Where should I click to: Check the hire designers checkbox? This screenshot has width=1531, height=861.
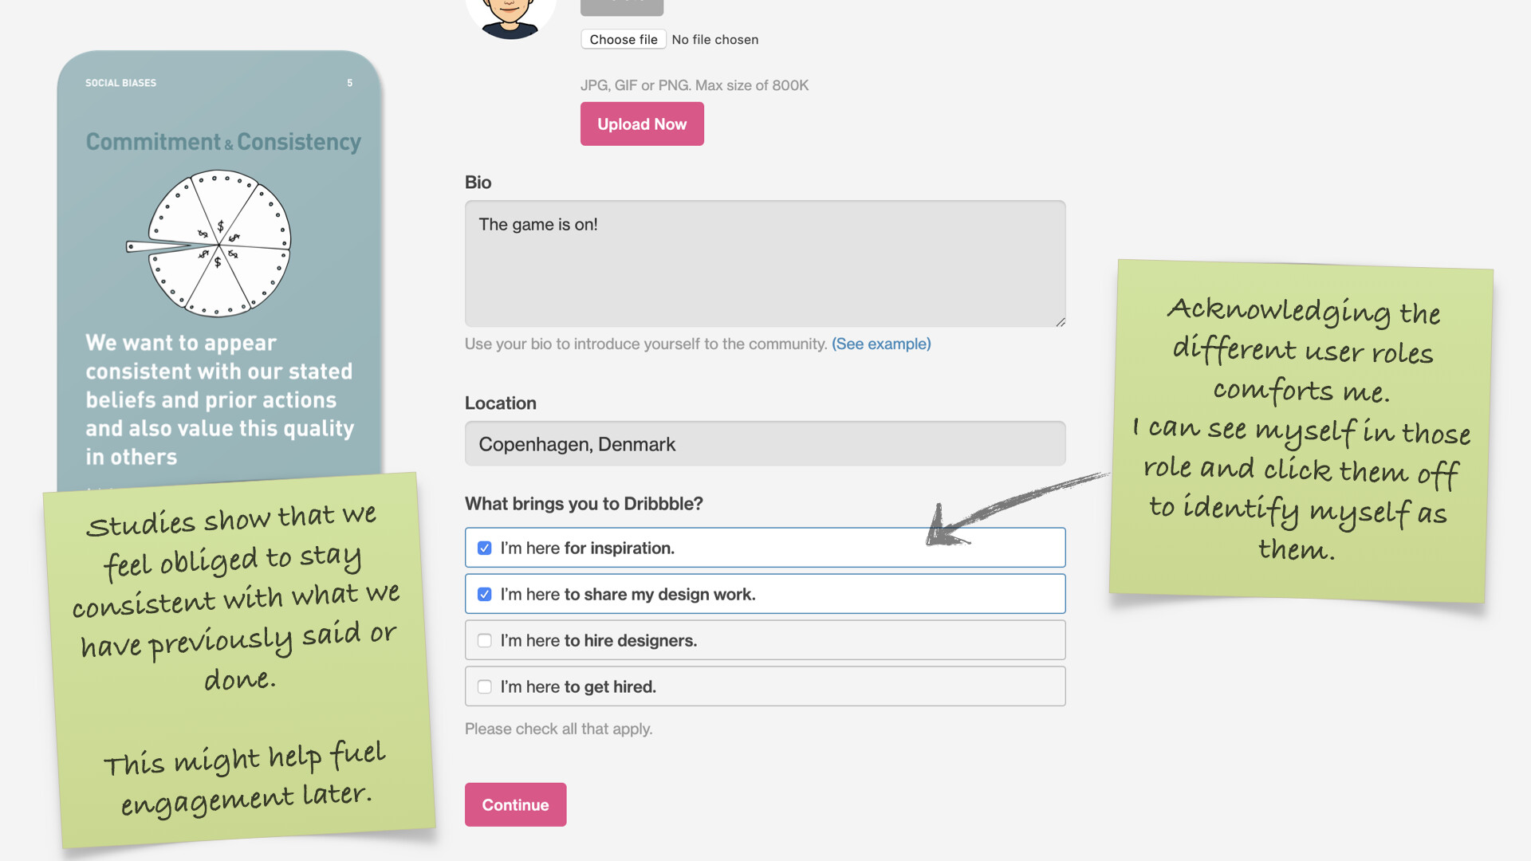click(x=484, y=641)
